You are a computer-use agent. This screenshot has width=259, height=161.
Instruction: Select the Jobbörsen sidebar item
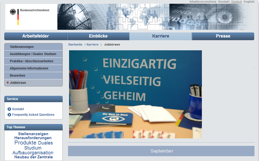coord(18,83)
